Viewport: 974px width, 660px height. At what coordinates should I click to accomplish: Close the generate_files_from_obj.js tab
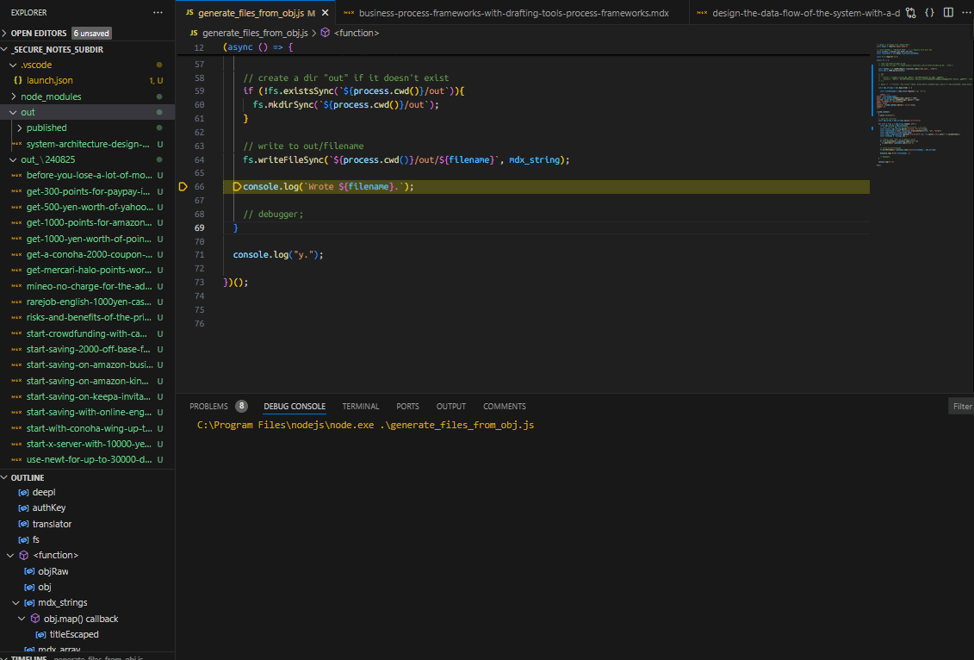pos(323,13)
